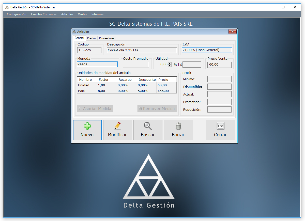
Task: Click the Unidad Recargo cell 0,00%
Action: [x=127, y=85]
